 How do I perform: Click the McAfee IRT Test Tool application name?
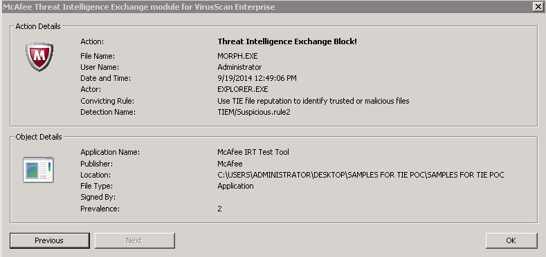(253, 152)
